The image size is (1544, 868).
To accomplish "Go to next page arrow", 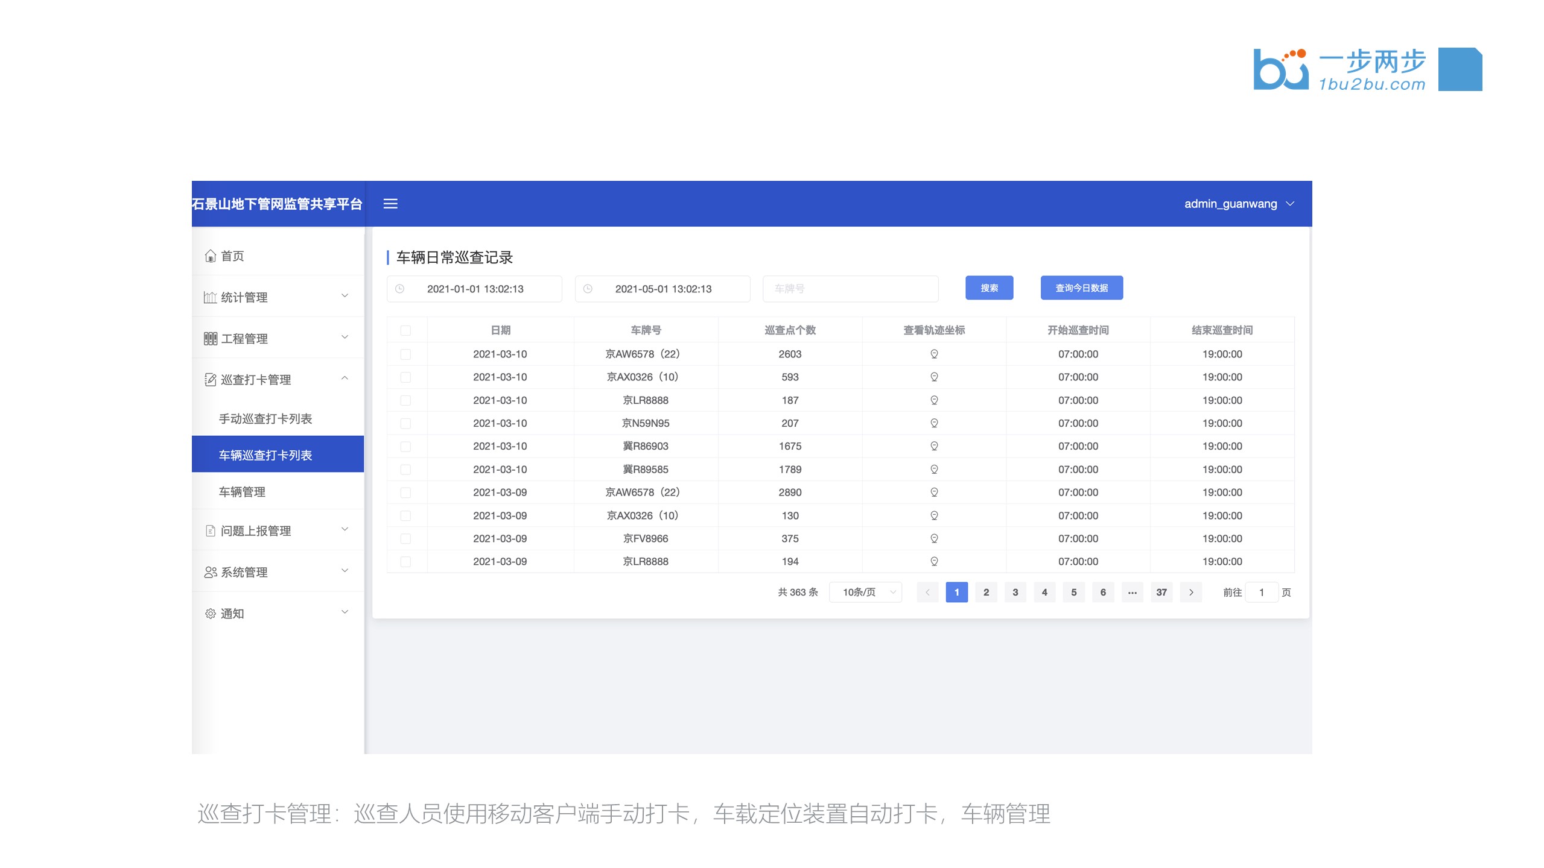I will pos(1191,593).
